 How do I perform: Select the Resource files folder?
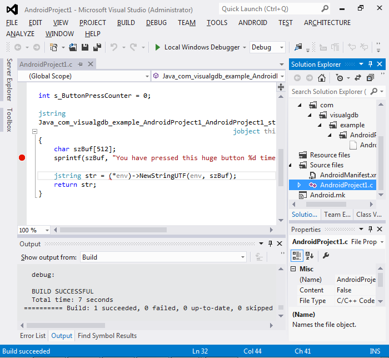coord(330,155)
